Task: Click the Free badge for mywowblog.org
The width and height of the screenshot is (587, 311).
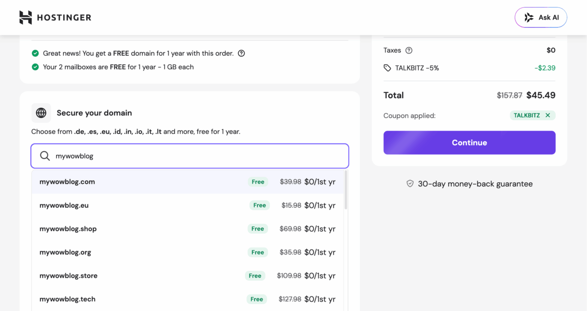Action: [x=258, y=252]
